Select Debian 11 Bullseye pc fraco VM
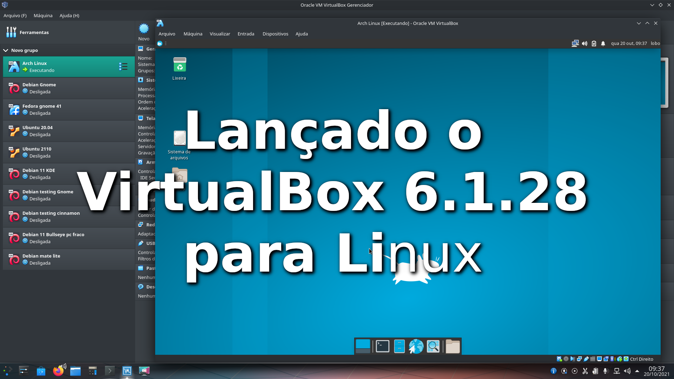674x379 pixels. (69, 238)
